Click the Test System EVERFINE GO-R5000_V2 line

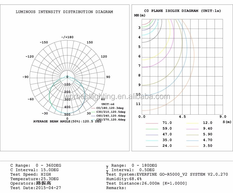[167, 174]
